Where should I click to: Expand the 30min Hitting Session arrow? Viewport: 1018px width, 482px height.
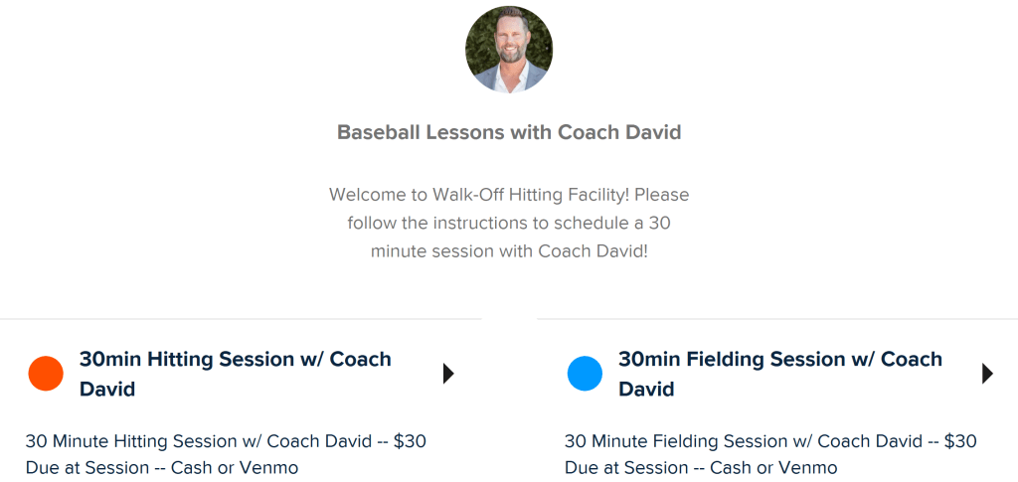[448, 374]
